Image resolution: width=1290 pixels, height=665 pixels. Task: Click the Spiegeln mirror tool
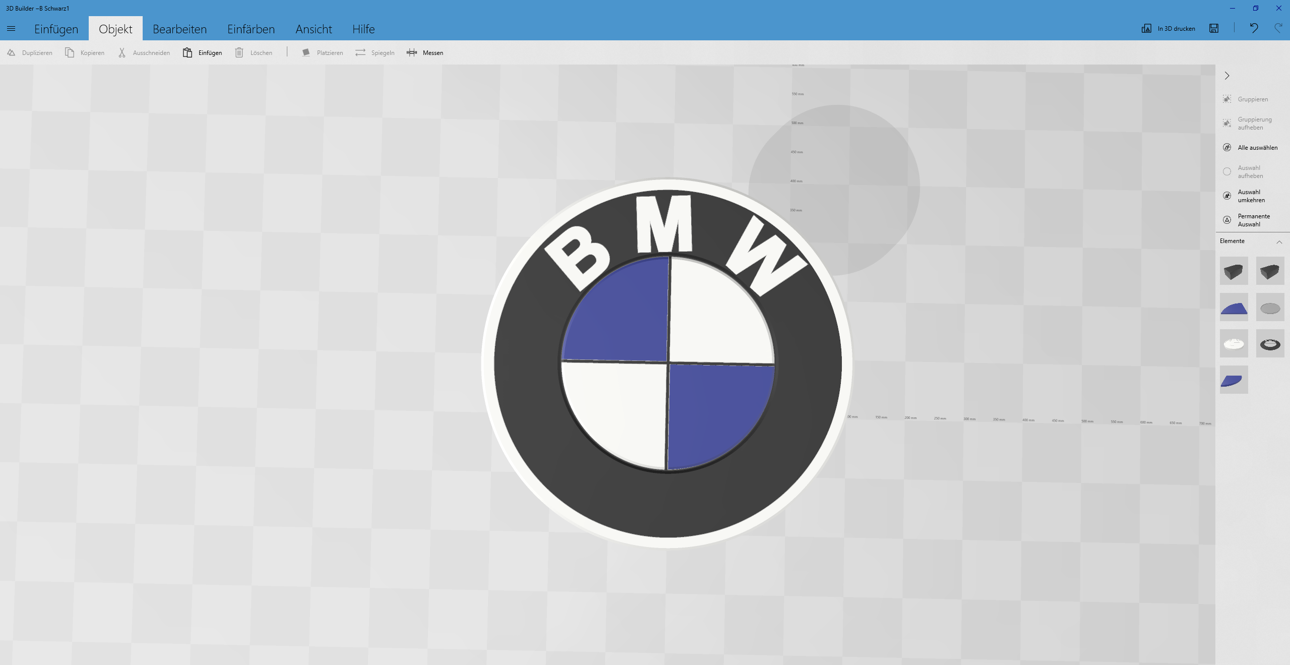click(x=375, y=52)
